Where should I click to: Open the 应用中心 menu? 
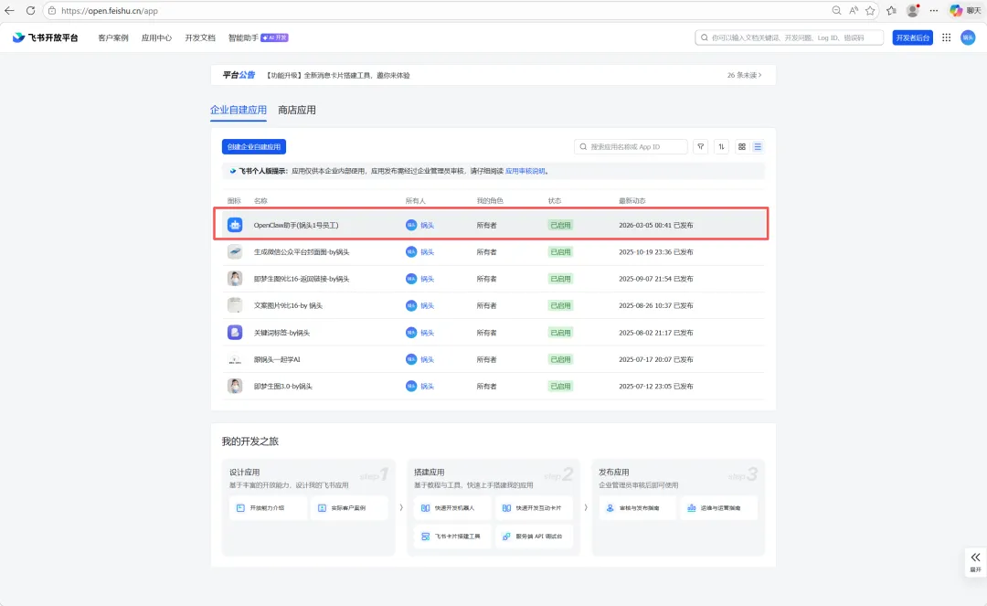pyautogui.click(x=157, y=37)
